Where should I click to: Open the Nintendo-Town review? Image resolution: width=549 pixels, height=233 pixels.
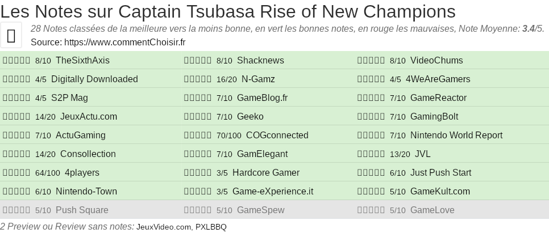tap(86, 192)
